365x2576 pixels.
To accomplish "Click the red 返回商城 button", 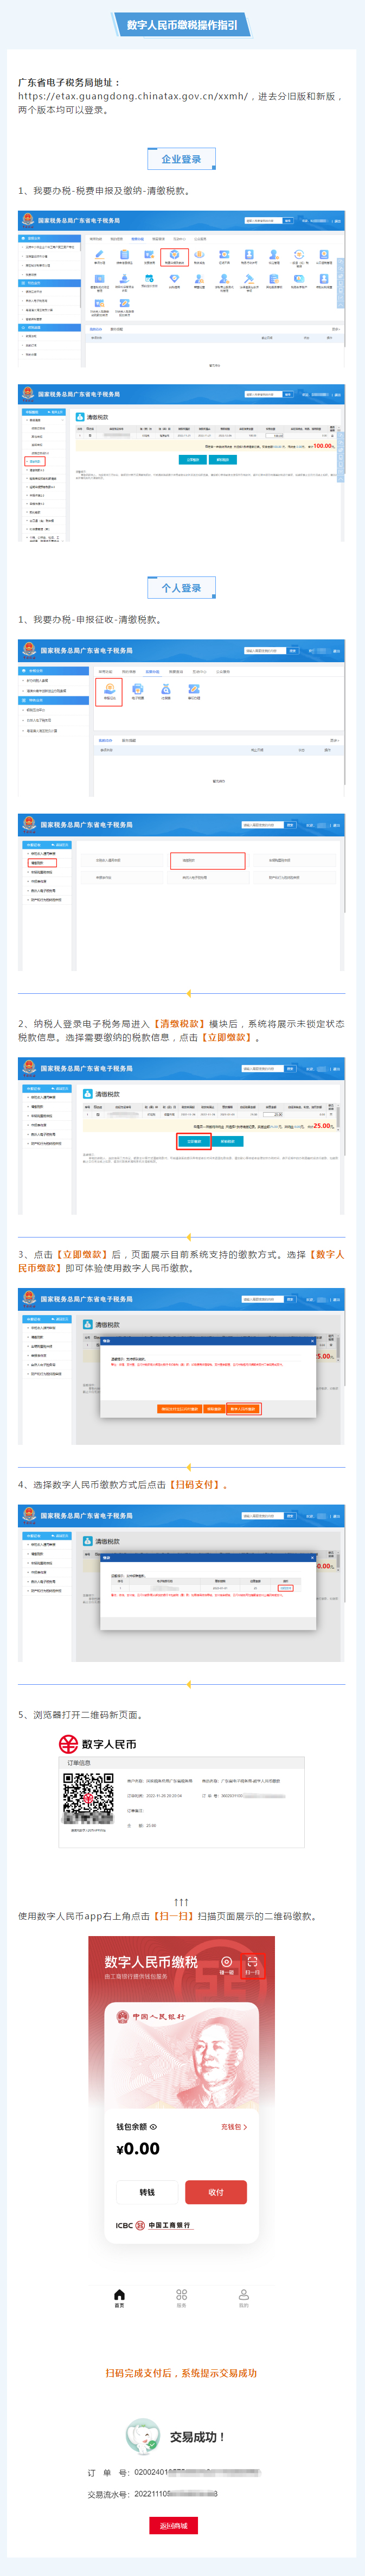I will point(174,2525).
